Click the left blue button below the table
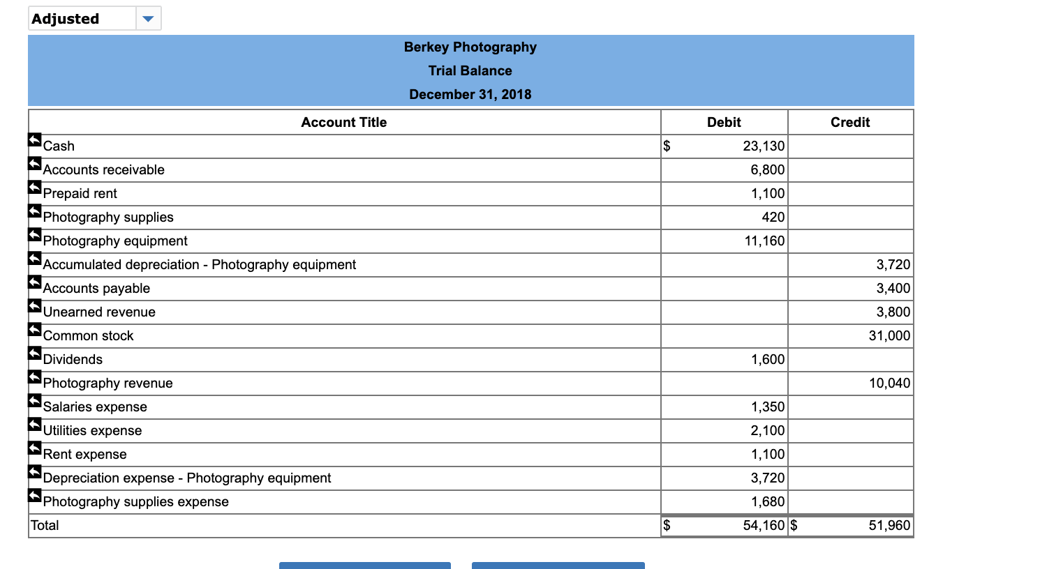 pyautogui.click(x=364, y=566)
